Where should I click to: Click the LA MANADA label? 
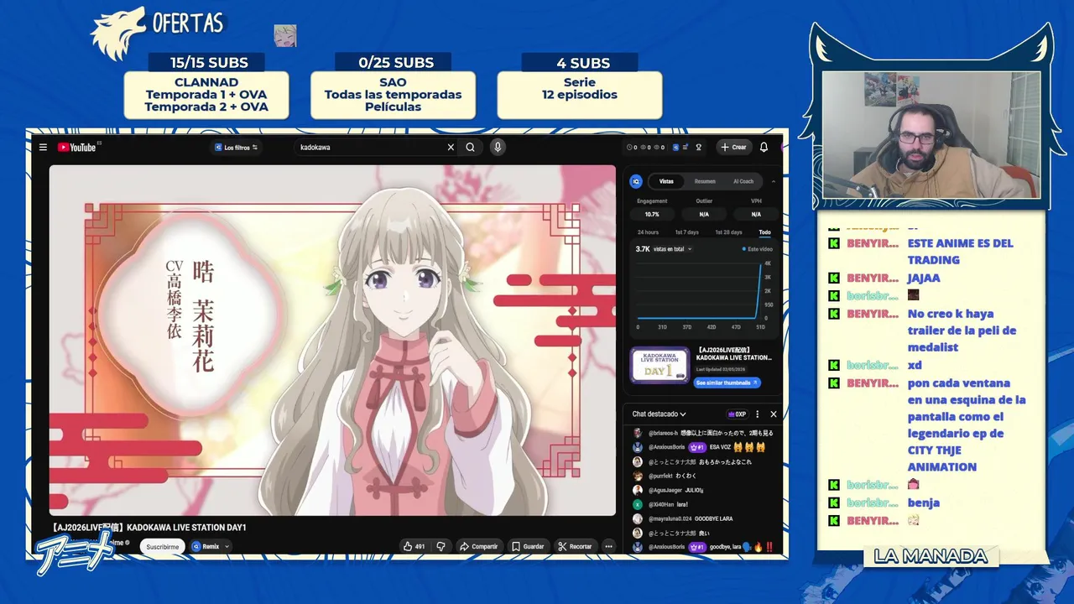click(931, 556)
